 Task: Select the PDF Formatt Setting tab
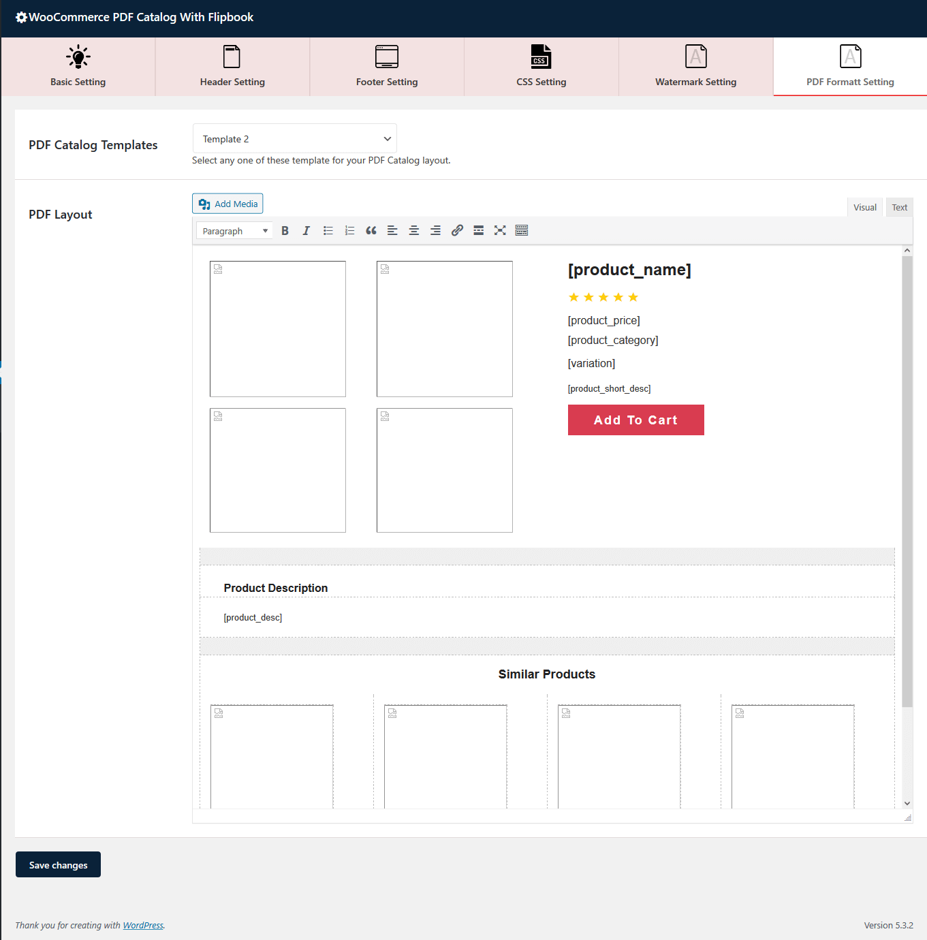click(x=850, y=67)
